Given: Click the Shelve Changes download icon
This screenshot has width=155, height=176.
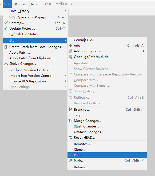Looking at the screenshot, I should [x=6, y=63].
